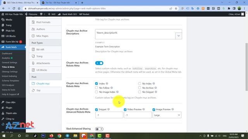Open Trang pages menu item

(9, 25)
